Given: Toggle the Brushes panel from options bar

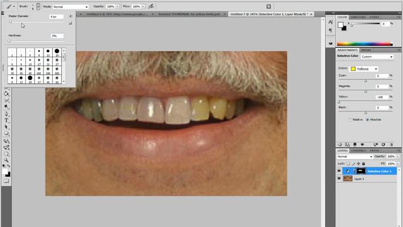Looking at the screenshot, I should (x=269, y=6).
